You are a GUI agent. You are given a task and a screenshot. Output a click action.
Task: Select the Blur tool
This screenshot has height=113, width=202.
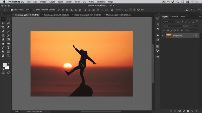click(3, 44)
